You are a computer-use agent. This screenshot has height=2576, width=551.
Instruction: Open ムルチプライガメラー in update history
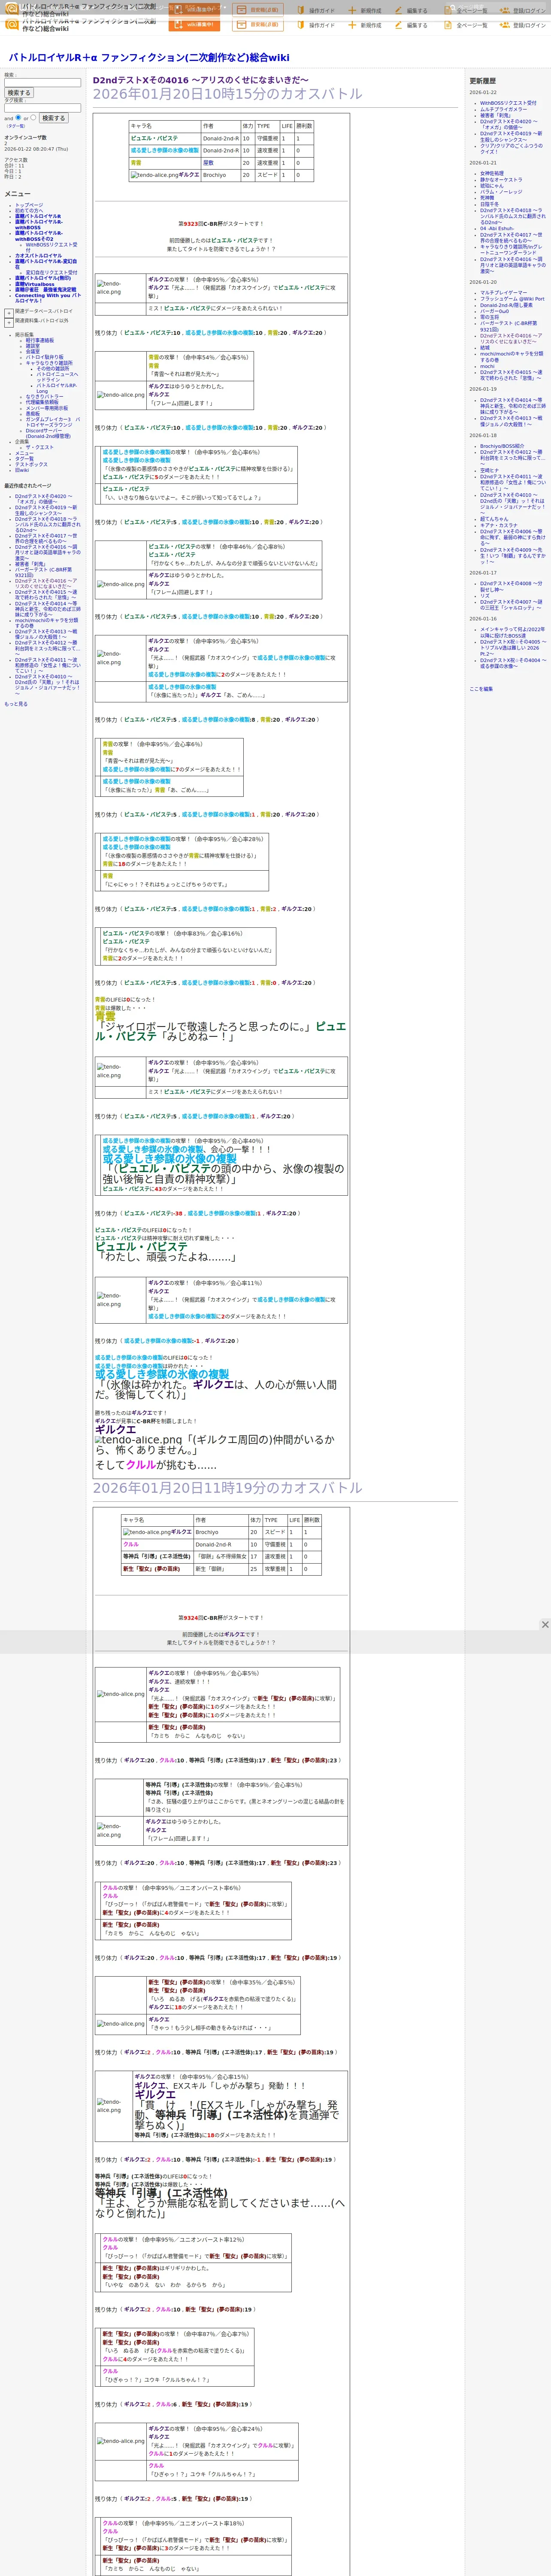click(503, 109)
